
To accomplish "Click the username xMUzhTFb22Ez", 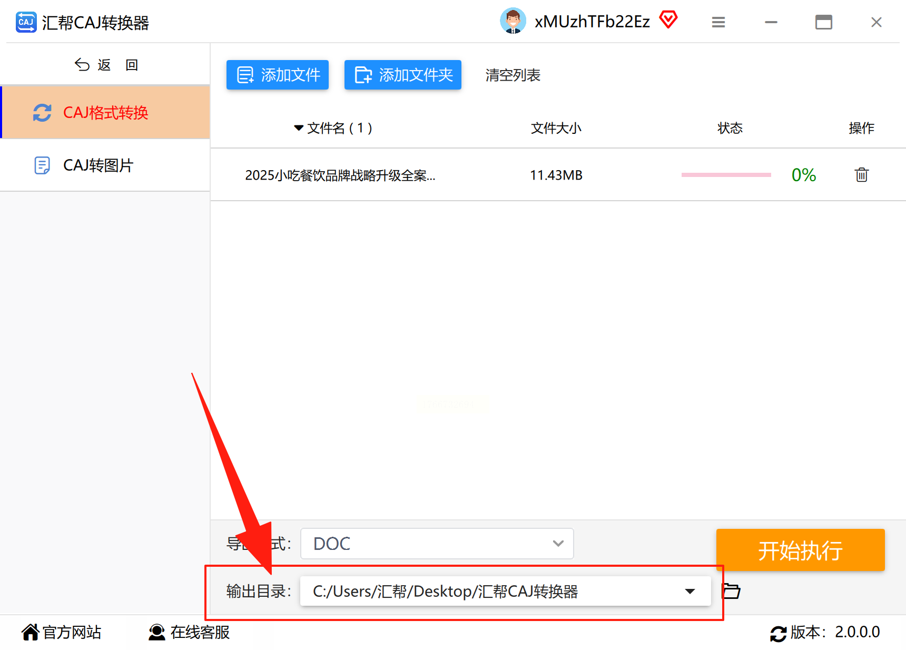I will click(592, 22).
